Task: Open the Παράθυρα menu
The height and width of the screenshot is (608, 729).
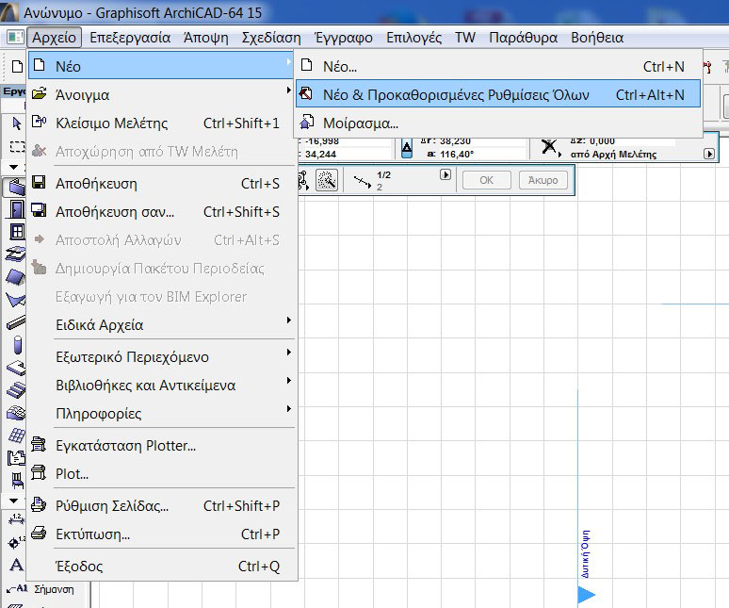Action: [523, 37]
